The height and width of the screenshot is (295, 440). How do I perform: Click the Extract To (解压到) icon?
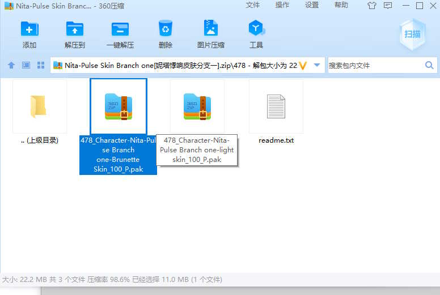[x=74, y=29]
